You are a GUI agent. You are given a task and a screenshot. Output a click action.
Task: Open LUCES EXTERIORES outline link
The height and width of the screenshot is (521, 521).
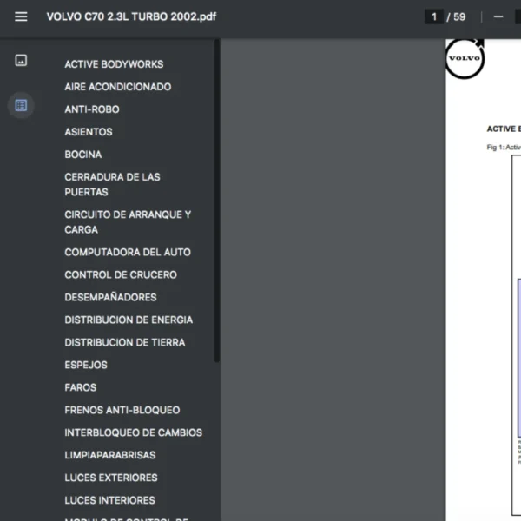point(111,478)
